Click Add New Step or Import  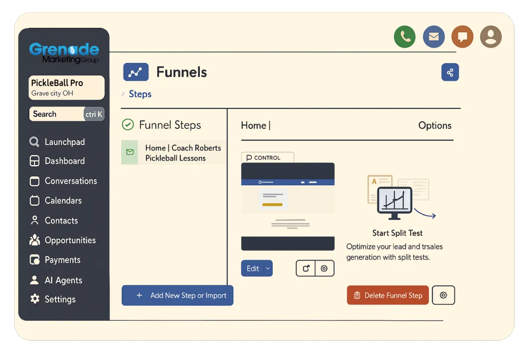[178, 296]
